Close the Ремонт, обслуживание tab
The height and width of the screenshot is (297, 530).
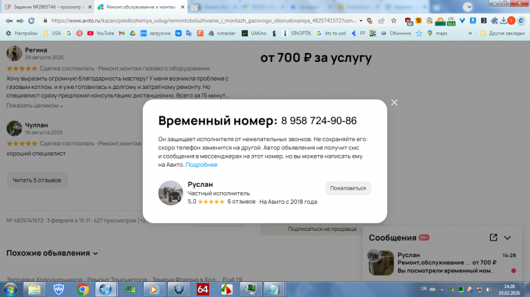pos(182,7)
